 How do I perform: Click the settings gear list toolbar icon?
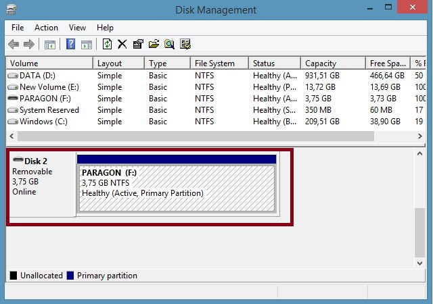tap(185, 44)
